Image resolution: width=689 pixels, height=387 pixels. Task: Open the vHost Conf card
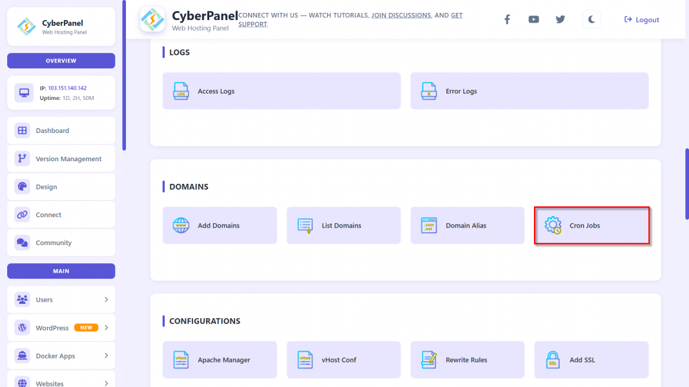pos(344,360)
